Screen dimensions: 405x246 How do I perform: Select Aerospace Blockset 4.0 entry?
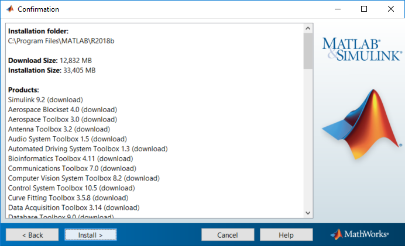coord(63,110)
